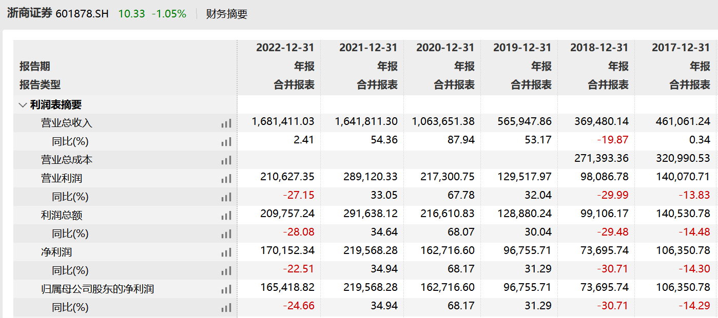Screen dimensions: 718x318
Task: Click revenue value 369,480.14
Action: click(x=601, y=122)
